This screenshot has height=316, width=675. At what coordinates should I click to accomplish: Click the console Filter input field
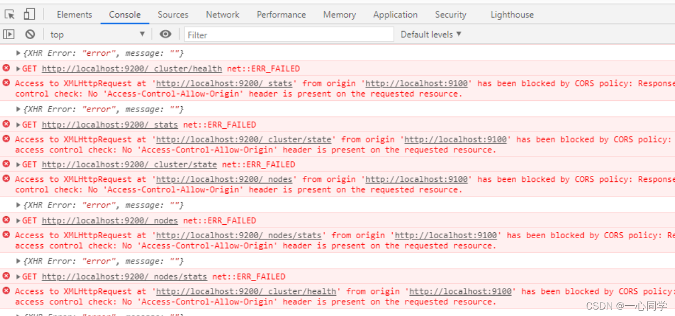tap(289, 35)
